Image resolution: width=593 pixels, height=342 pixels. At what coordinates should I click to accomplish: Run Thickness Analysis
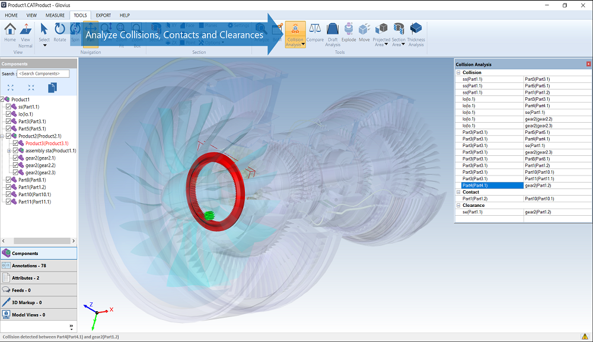coord(416,34)
